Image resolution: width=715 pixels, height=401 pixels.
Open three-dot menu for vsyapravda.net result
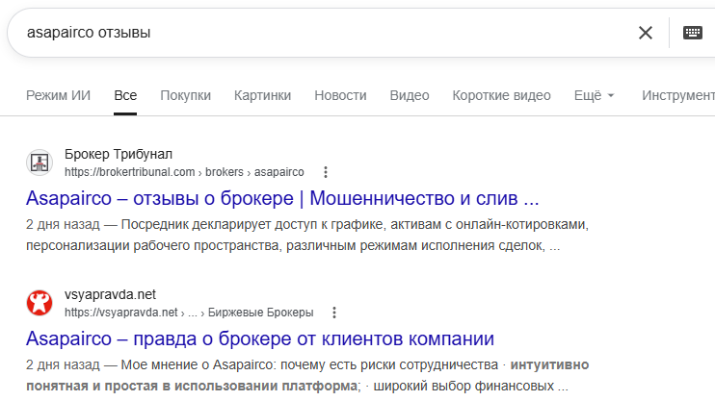click(334, 313)
